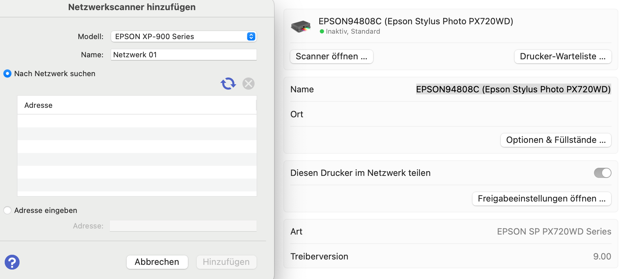This screenshot has height=279, width=627.
Task: Click the gray cancel search icon
Action: pos(249,84)
